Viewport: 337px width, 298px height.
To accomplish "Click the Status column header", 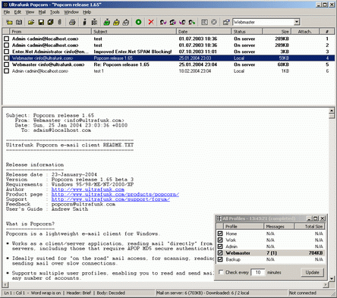I will (x=247, y=32).
